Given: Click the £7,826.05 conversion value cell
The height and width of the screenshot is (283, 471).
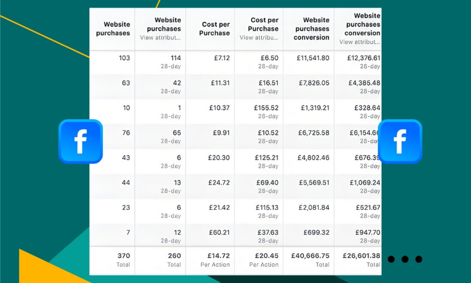Looking at the screenshot, I should [x=313, y=83].
